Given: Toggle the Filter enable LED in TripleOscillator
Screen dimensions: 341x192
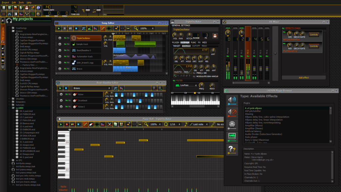Looking at the screenshot, I should pos(174,81).
